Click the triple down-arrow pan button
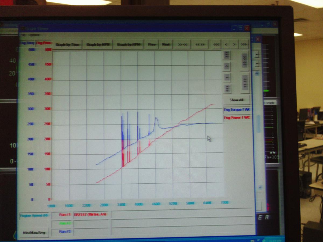The height and width of the screenshot is (242, 323). coord(227,88)
